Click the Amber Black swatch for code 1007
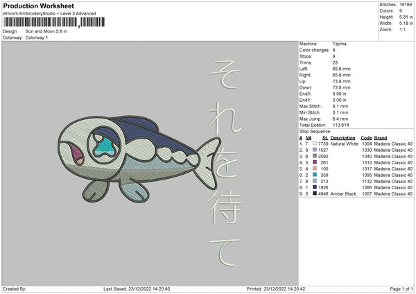 coord(315,193)
